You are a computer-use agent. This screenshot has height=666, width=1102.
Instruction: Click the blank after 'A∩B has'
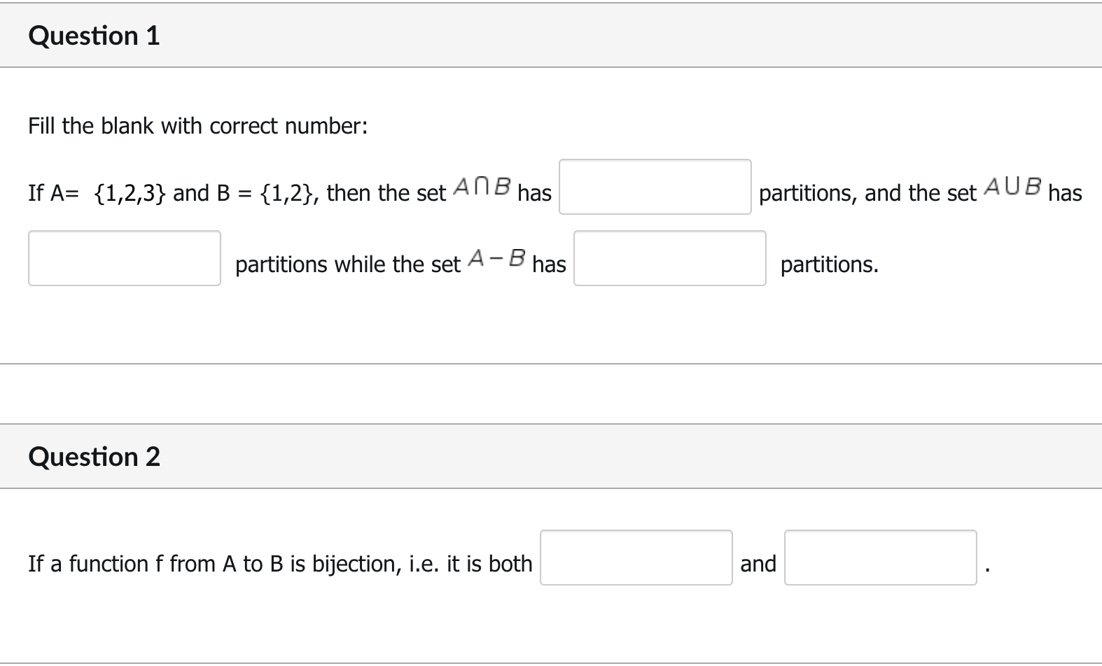tap(655, 187)
